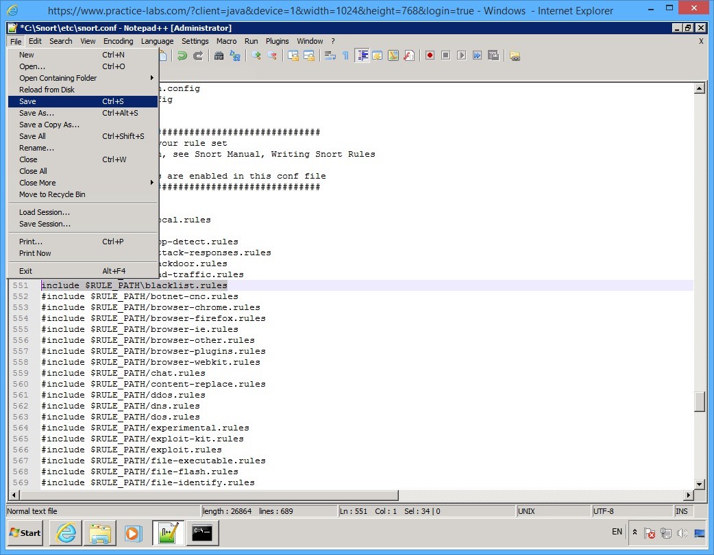The width and height of the screenshot is (714, 555).
Task: Open the Find dialog via toolbar icon
Action: 219,55
